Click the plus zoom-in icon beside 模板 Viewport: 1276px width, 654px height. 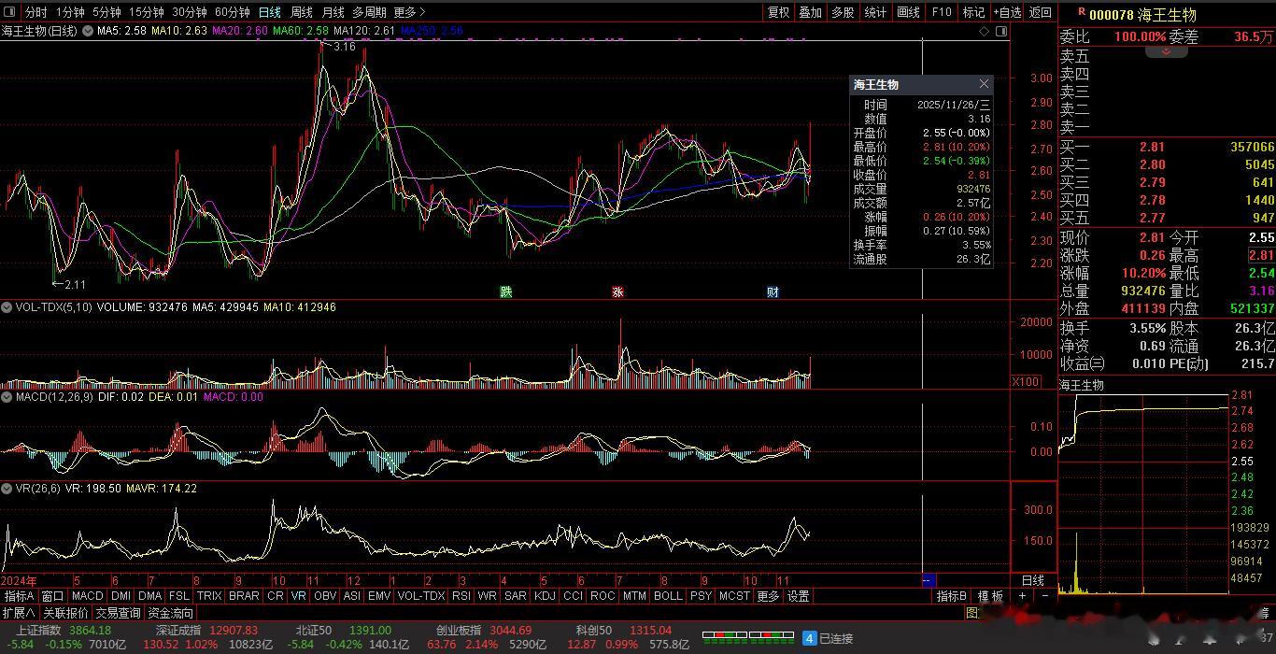(x=1023, y=596)
